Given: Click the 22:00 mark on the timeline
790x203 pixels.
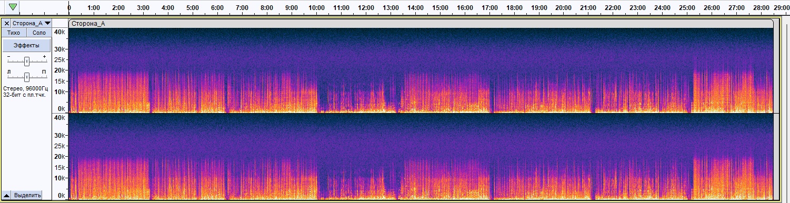Looking at the screenshot, I should click(x=613, y=8).
